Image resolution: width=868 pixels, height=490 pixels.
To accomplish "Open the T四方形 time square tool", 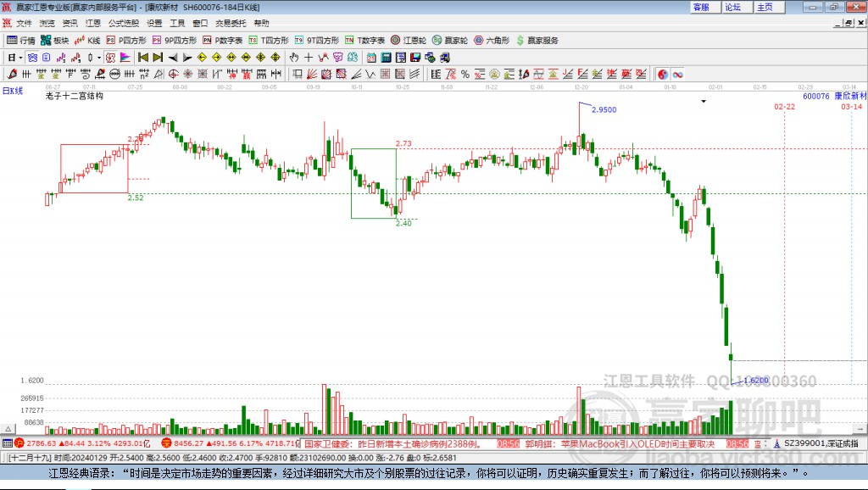I will [x=269, y=41].
